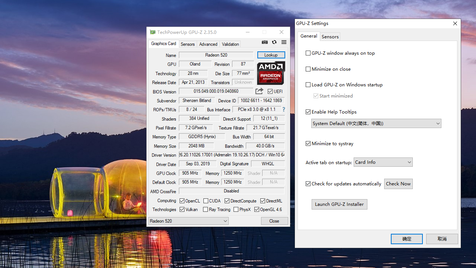Open the Advanced tab

208,44
